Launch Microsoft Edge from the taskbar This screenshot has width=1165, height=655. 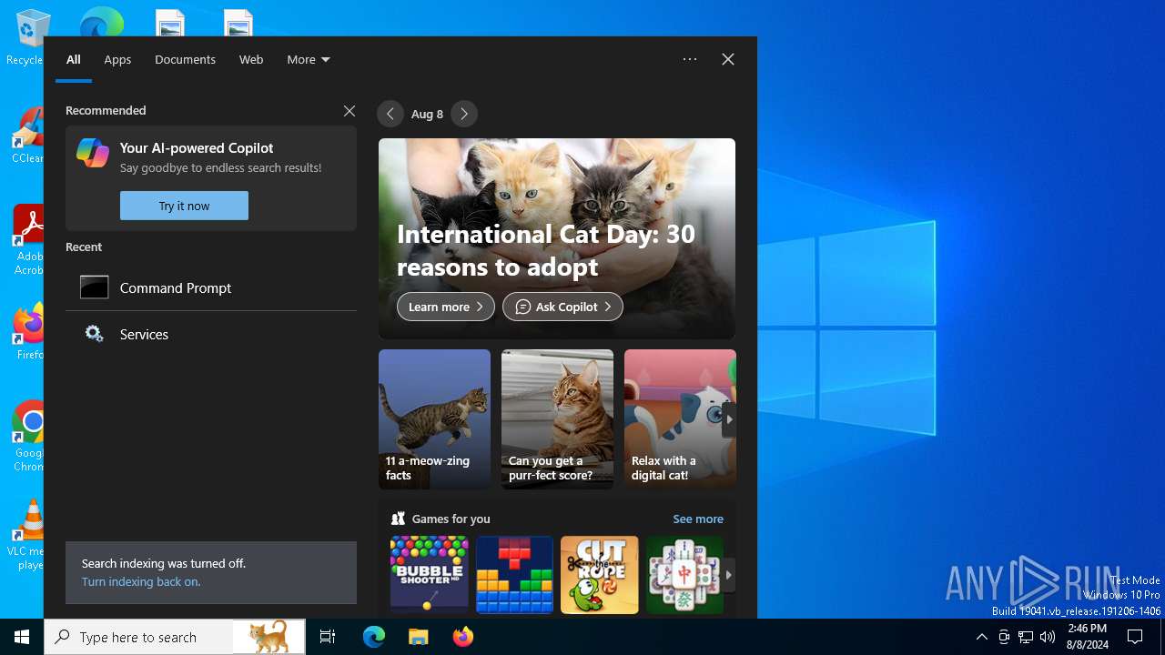click(374, 637)
